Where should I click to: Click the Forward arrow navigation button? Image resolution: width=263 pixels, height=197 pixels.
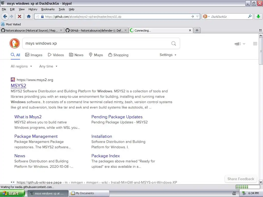coord(11,16)
